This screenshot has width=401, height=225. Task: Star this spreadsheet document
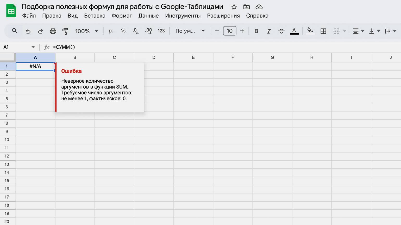234,7
